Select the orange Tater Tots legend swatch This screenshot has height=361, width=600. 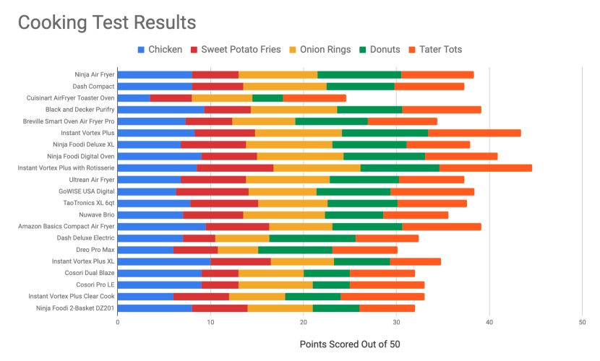pyautogui.click(x=414, y=50)
